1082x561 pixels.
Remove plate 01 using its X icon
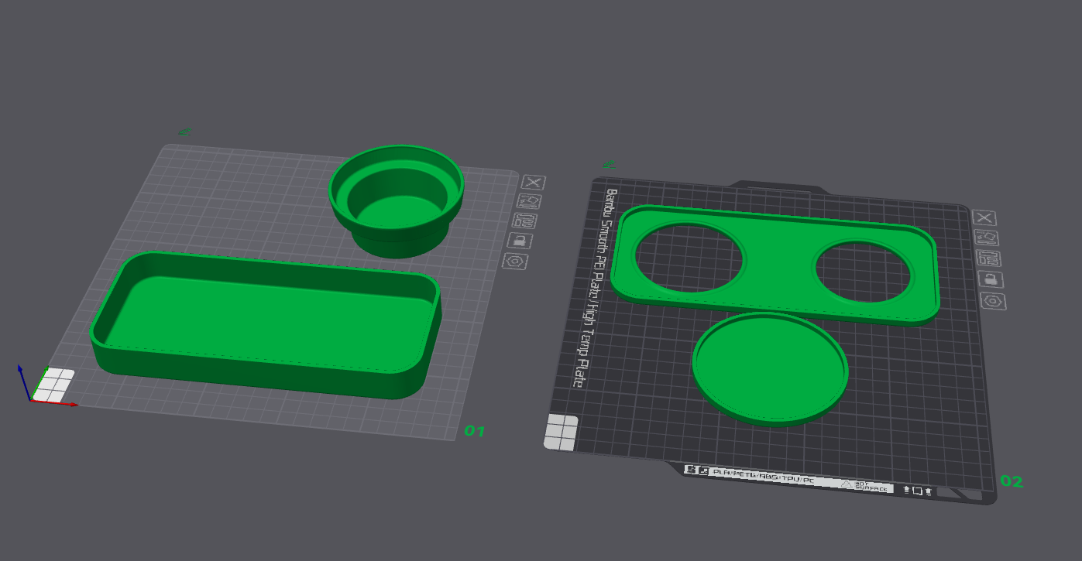533,183
